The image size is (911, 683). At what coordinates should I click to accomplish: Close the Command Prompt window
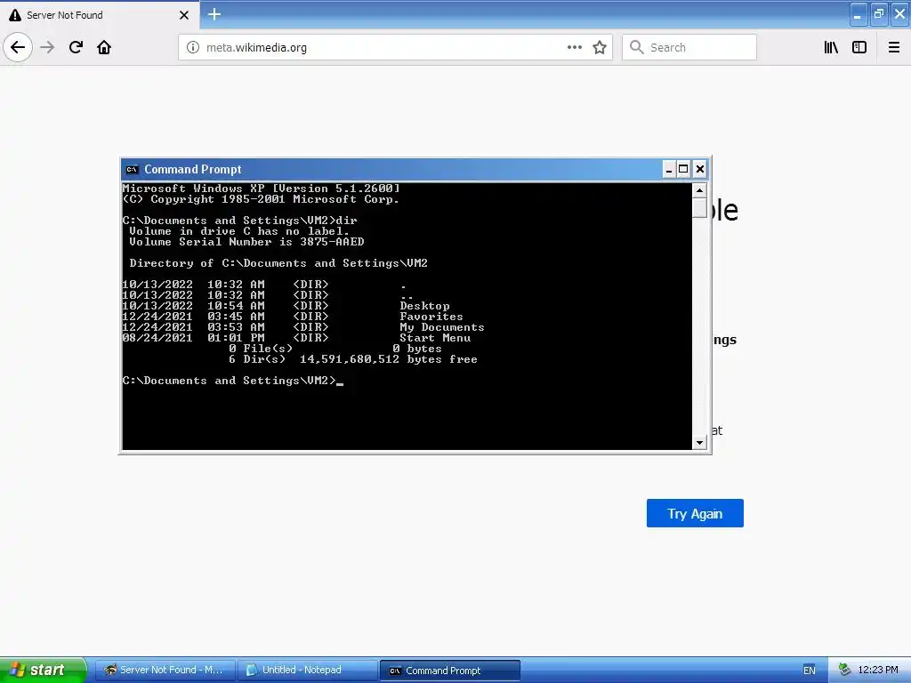coord(699,169)
